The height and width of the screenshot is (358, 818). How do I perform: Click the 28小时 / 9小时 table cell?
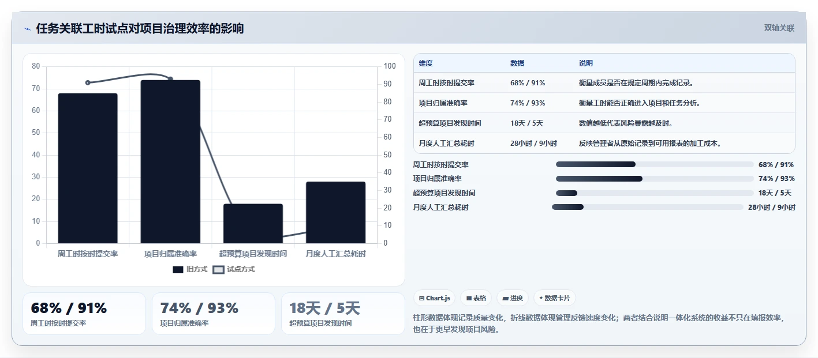[533, 144]
